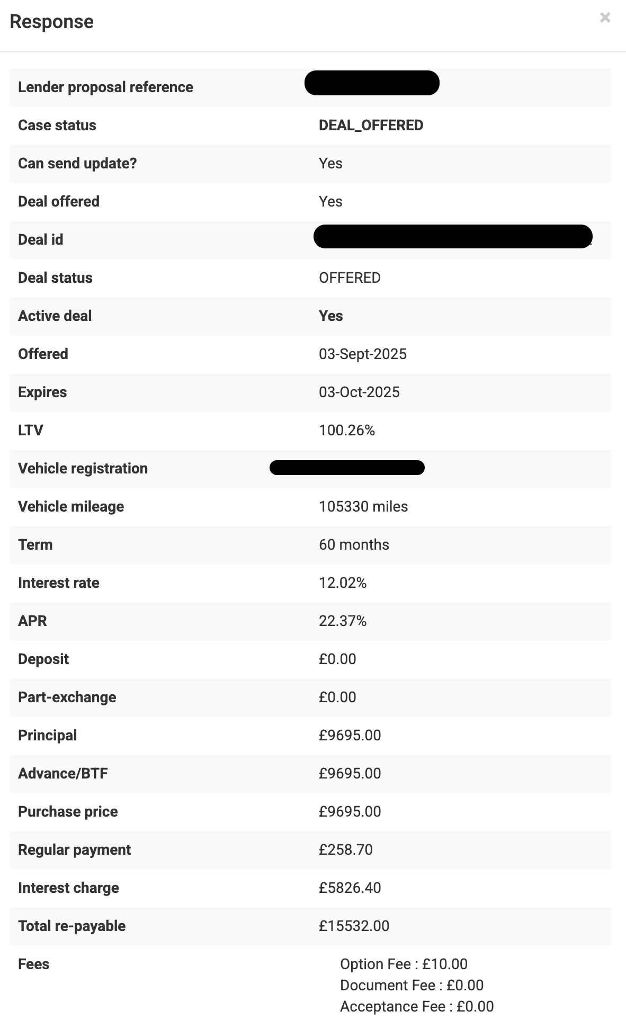The height and width of the screenshot is (1020, 626).
Task: Click the Option Fee £10.00 entry
Action: coord(404,964)
